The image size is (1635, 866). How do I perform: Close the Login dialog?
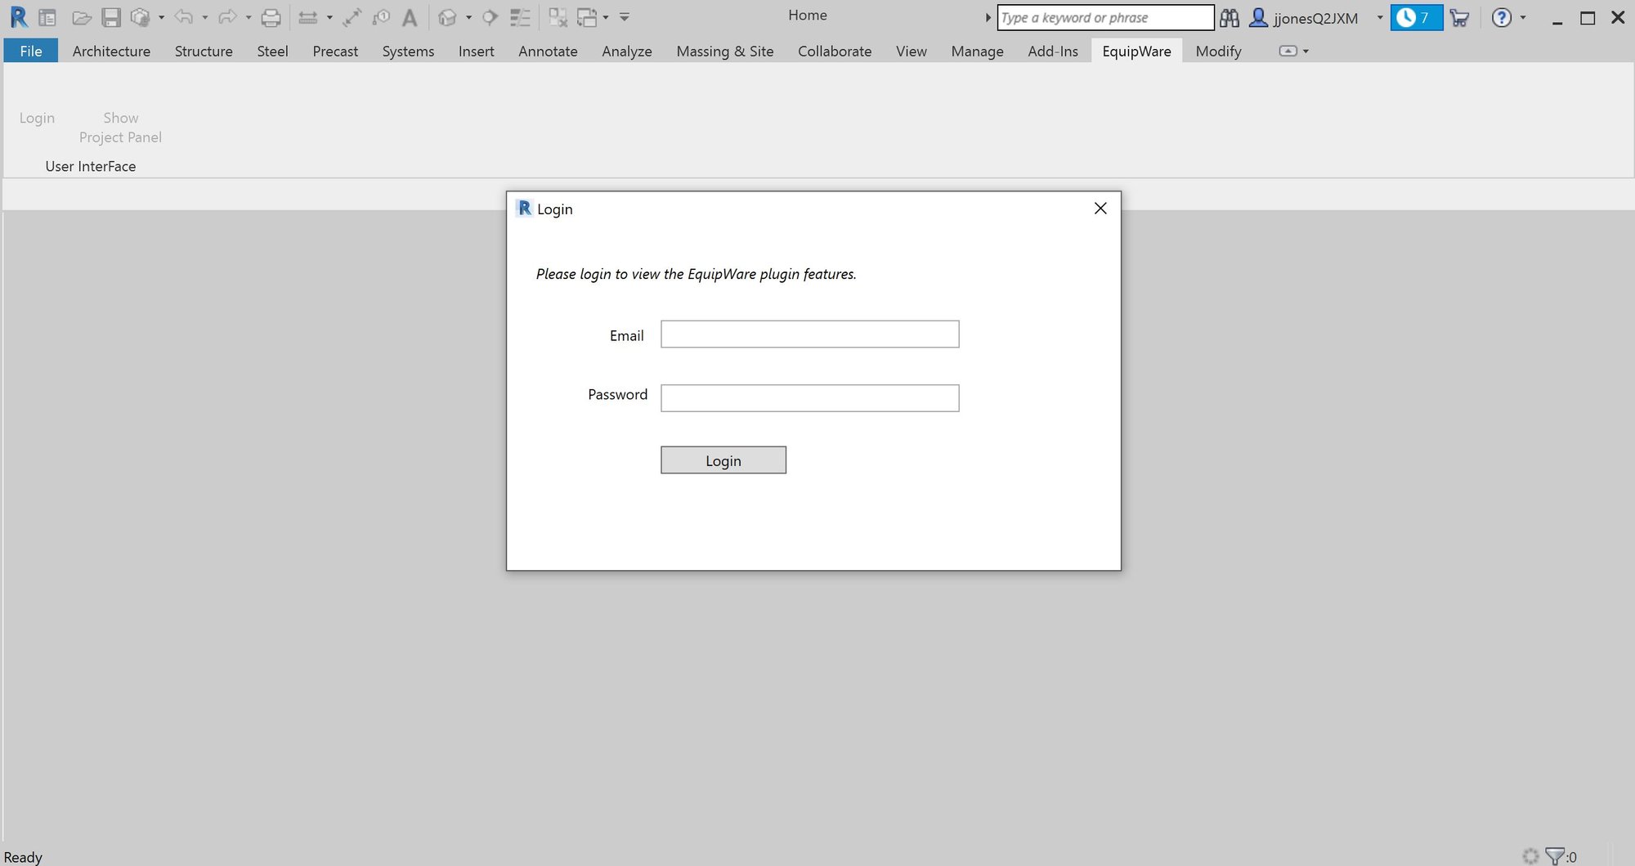point(1100,209)
